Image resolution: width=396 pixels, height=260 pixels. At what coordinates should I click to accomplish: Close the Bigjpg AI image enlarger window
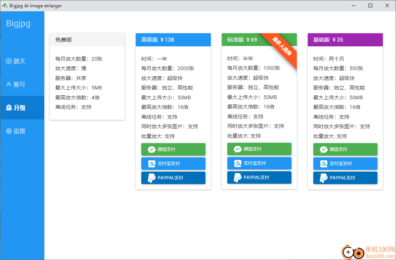tap(387, 5)
